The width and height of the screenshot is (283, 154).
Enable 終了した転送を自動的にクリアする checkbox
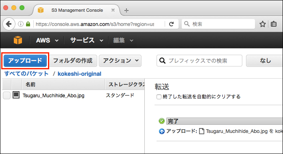pos(159,97)
